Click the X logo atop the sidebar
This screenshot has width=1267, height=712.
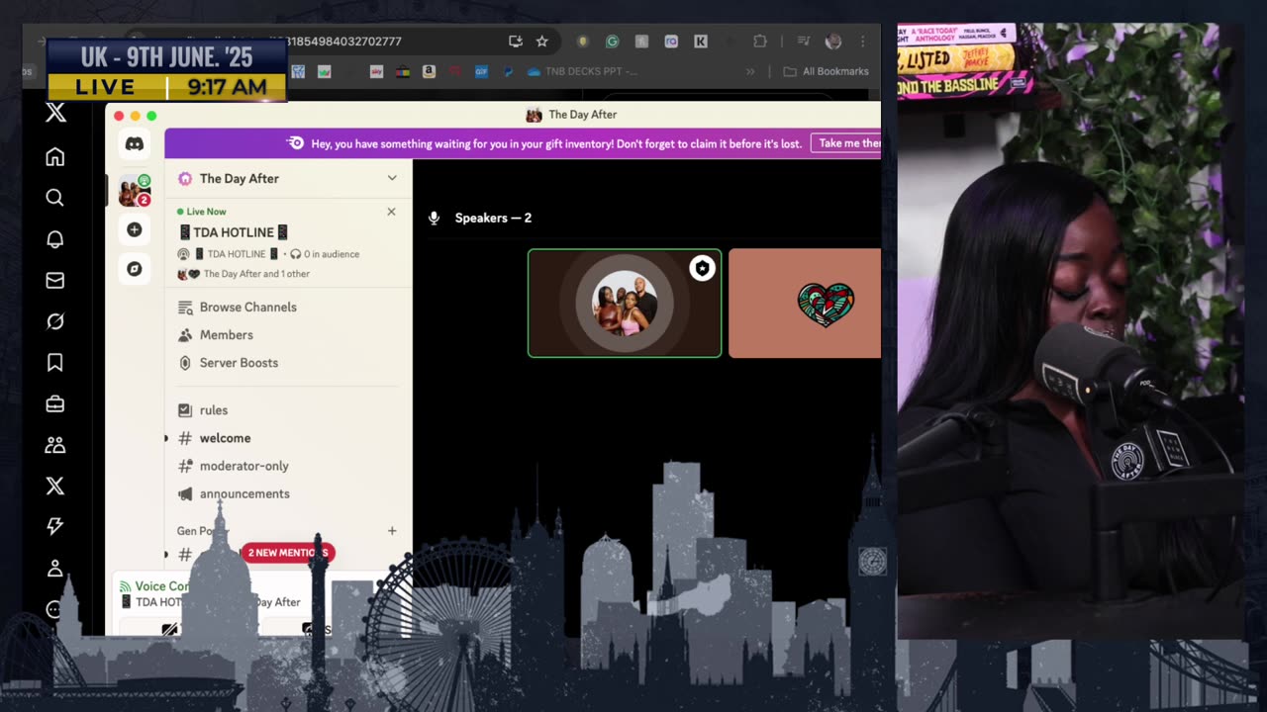55,113
